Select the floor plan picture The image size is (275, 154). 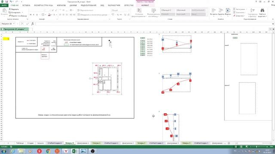pyautogui.click(x=107, y=79)
